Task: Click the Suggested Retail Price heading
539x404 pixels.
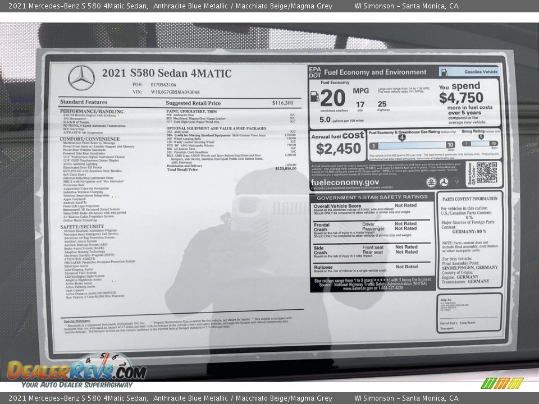Action: pos(193,103)
